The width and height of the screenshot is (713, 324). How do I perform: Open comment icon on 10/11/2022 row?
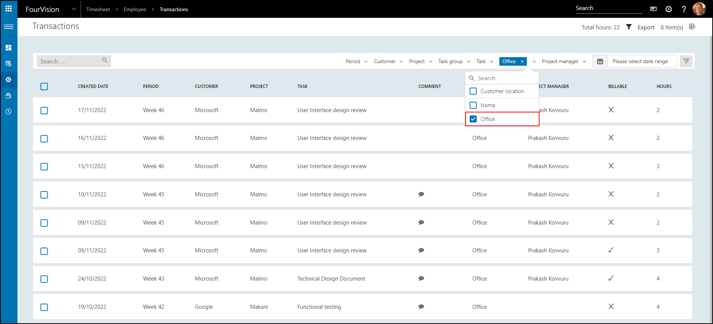pyautogui.click(x=421, y=194)
